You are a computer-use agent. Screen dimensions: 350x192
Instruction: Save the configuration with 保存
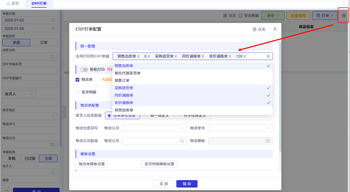point(187,184)
